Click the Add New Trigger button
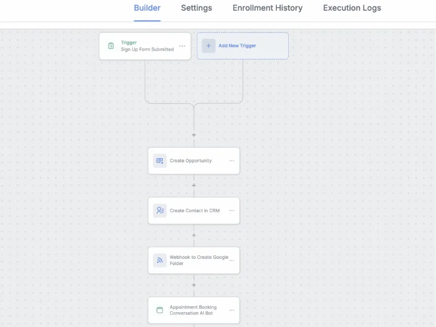Screen dimensions: 436x327 (x=243, y=46)
